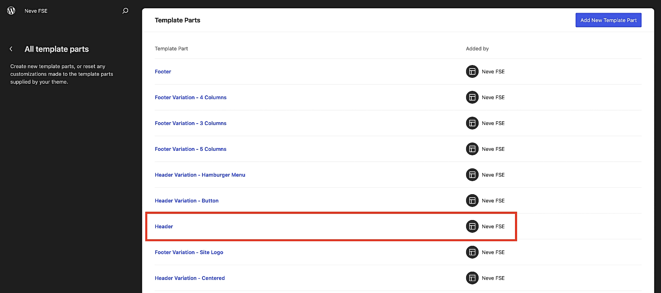Open the search magnifier in the sidebar
Image resolution: width=661 pixels, height=293 pixels.
pyautogui.click(x=125, y=11)
